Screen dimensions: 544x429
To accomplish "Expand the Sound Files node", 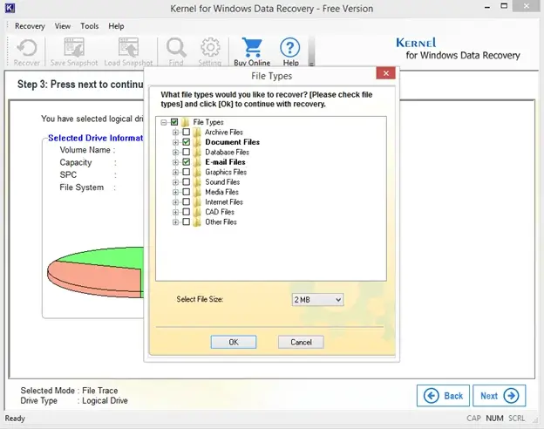I will click(175, 182).
